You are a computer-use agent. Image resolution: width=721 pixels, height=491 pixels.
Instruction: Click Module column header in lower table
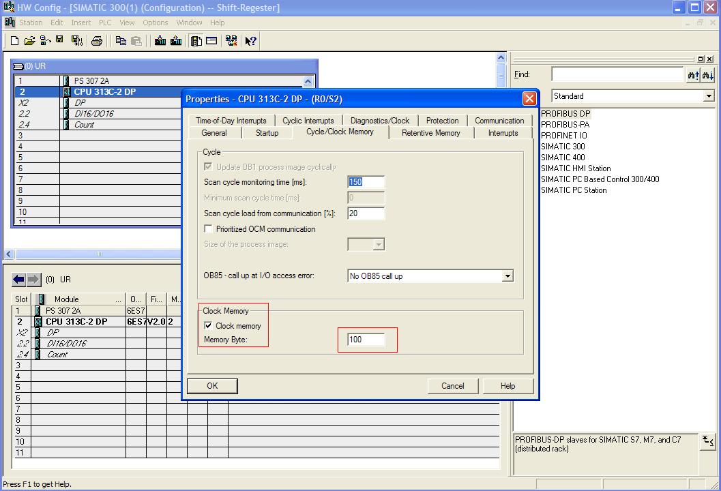[x=78, y=299]
